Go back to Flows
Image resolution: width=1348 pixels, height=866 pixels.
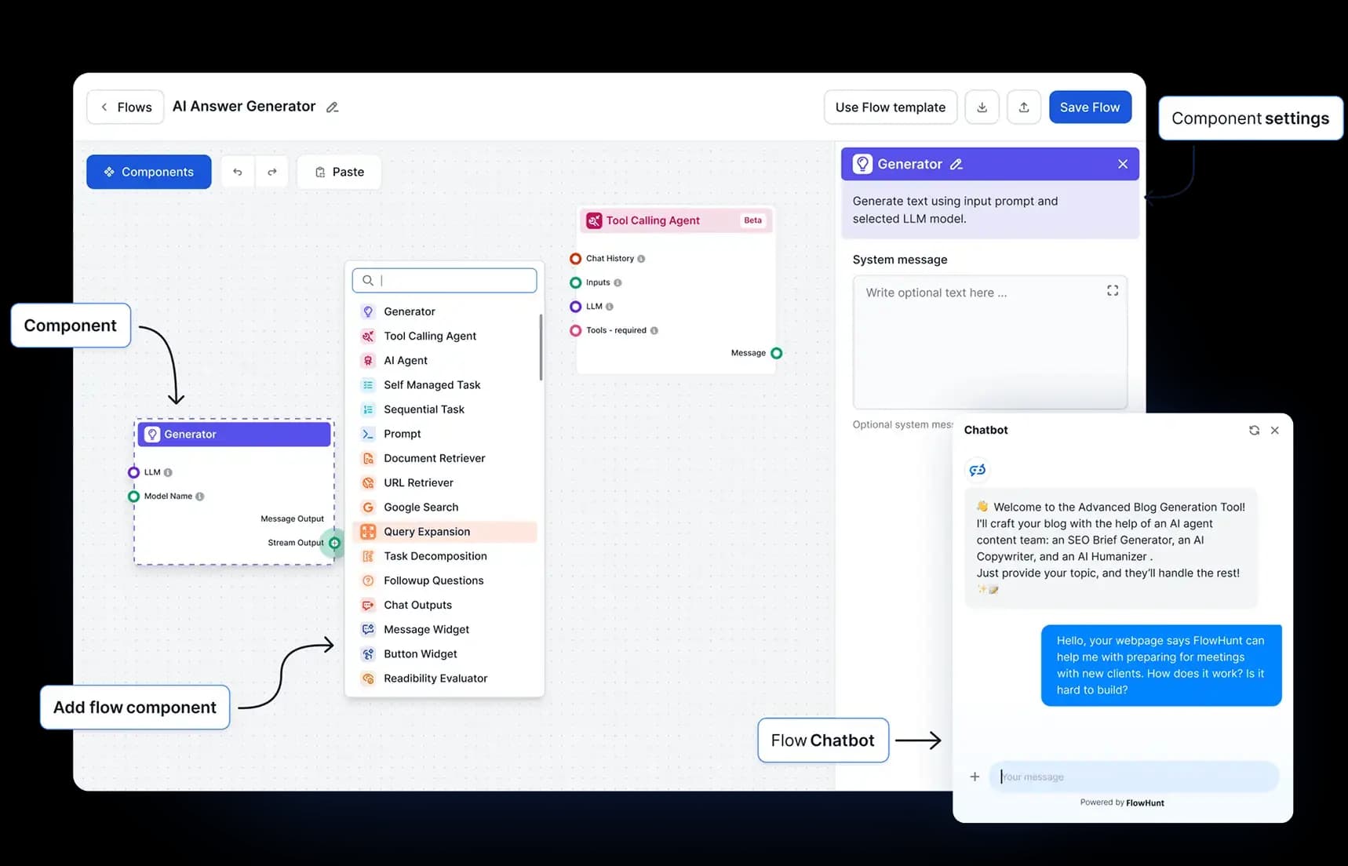click(x=126, y=107)
